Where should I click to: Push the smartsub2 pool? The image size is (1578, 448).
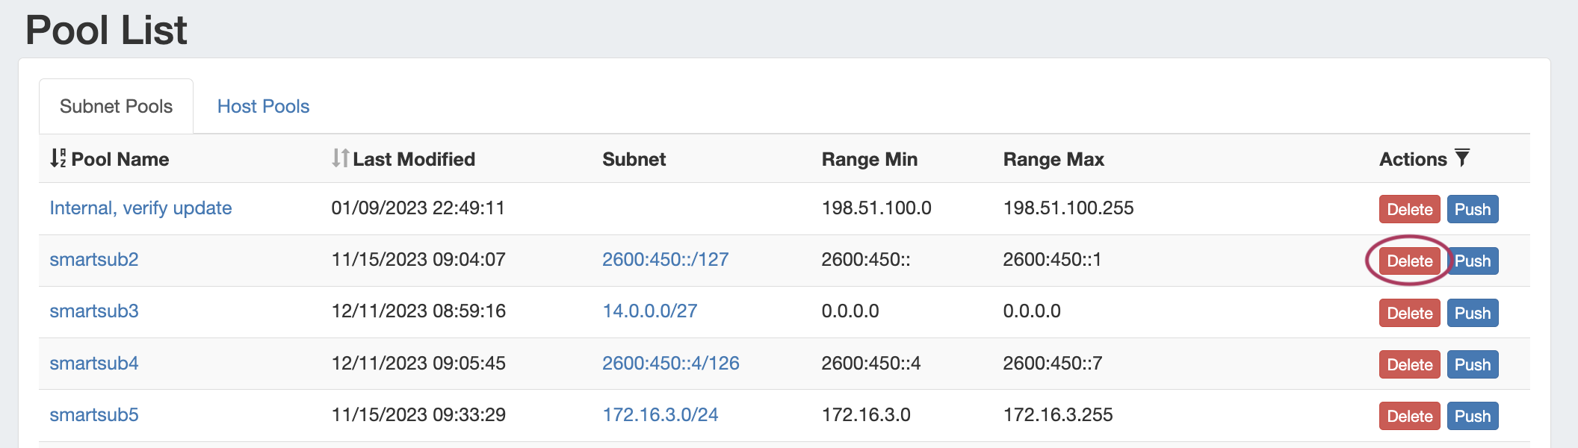click(1473, 261)
